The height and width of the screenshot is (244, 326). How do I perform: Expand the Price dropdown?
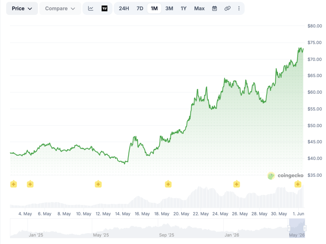click(22, 8)
